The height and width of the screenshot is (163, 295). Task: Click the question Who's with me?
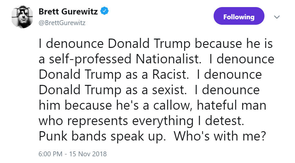tap(220, 136)
